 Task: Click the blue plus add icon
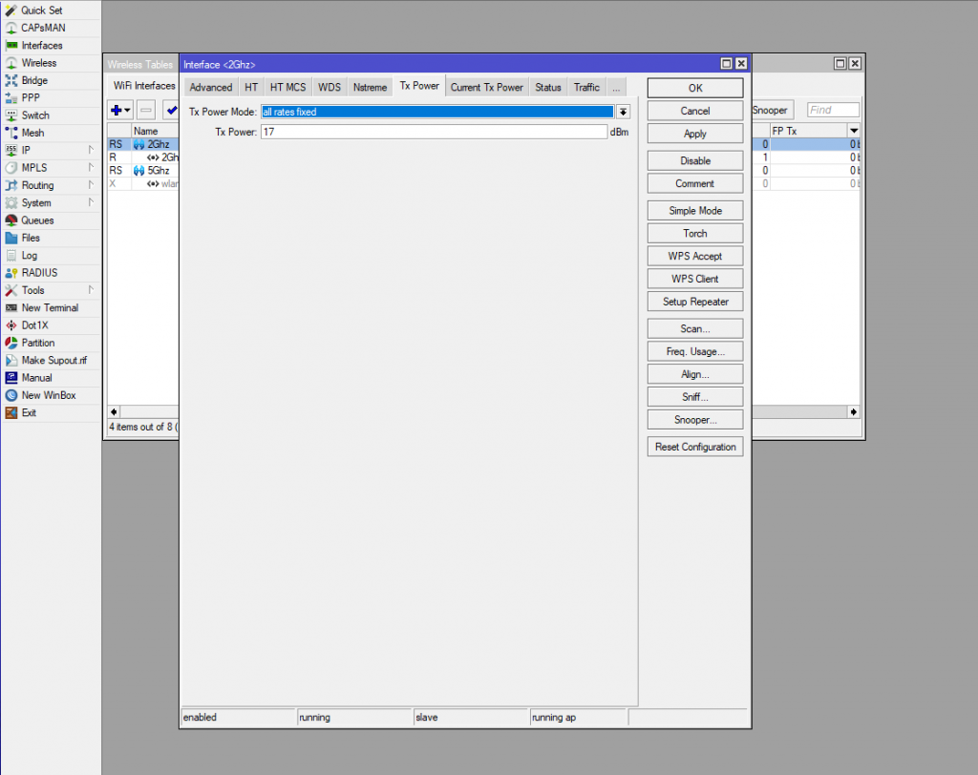click(x=117, y=111)
